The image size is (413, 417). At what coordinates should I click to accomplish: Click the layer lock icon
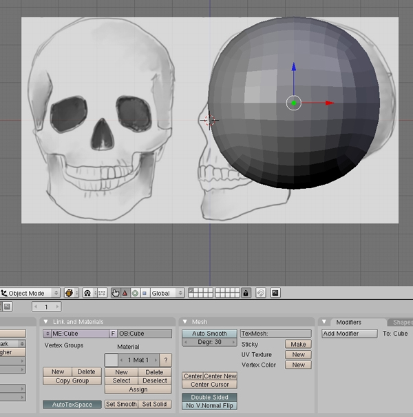click(246, 293)
